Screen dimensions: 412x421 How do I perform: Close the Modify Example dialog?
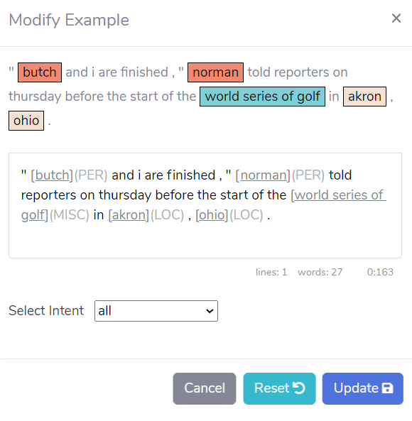tap(396, 18)
